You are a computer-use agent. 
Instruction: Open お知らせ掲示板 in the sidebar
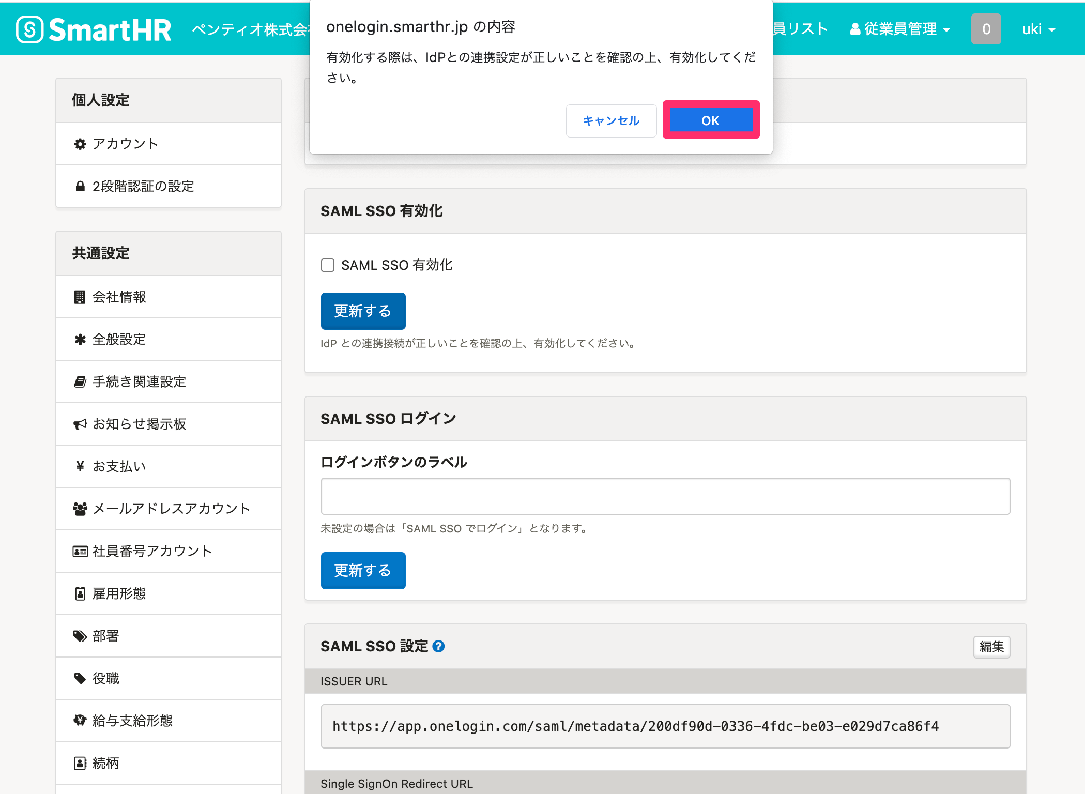point(169,424)
